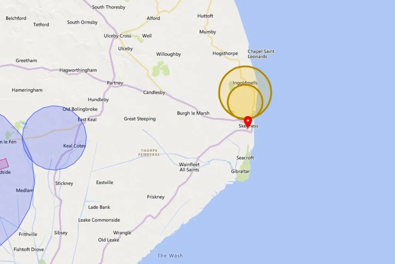Select the Stickney village label
This screenshot has width=395, height=264.
pos(64,183)
